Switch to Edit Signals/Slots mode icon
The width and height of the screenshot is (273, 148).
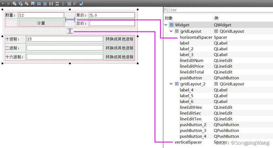pyautogui.click(x=21, y=3)
